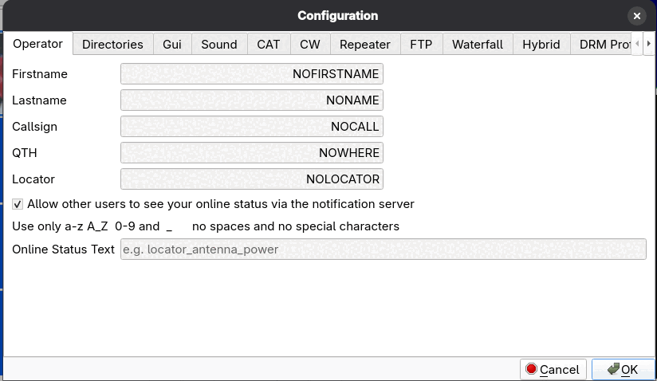
Task: Open the DRM Profile tab
Action: [x=601, y=45]
